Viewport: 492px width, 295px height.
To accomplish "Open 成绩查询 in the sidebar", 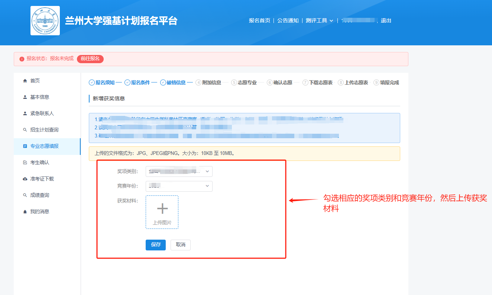I will point(39,195).
